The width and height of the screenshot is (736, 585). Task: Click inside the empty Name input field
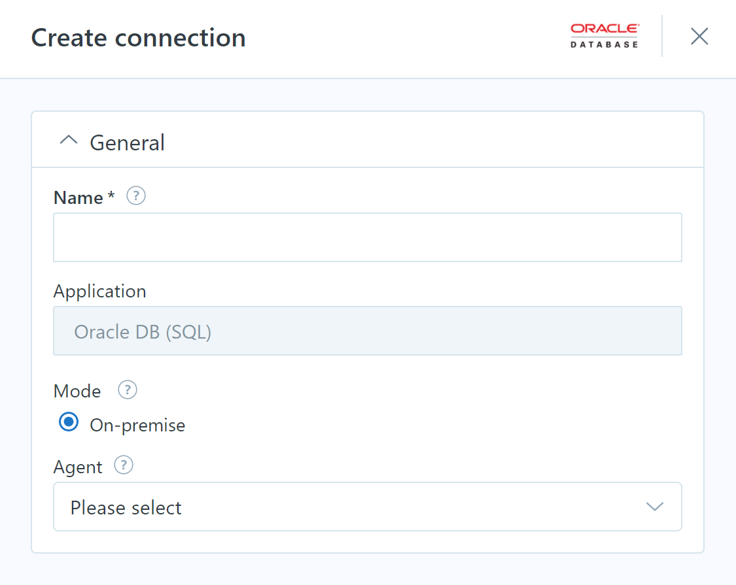367,237
